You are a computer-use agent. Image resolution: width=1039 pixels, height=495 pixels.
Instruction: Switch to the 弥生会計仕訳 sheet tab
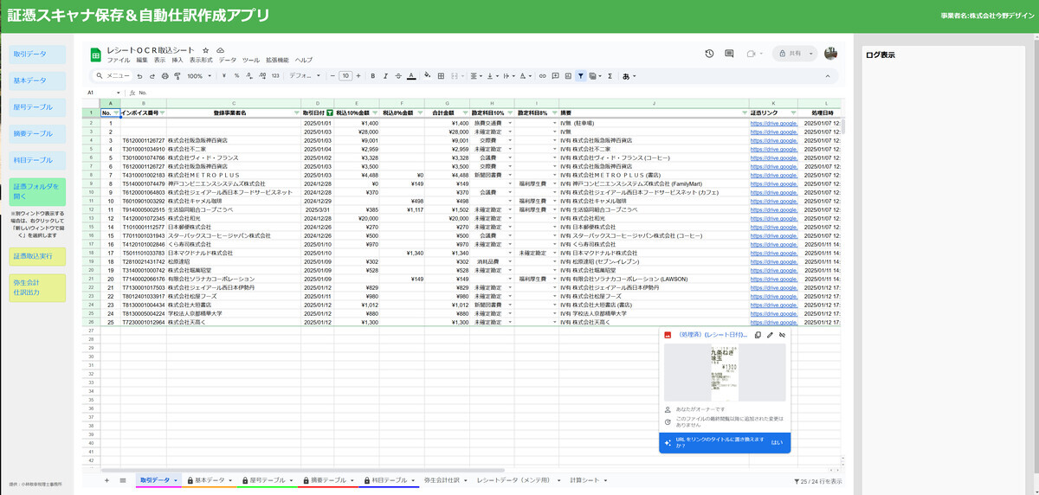pos(447,479)
